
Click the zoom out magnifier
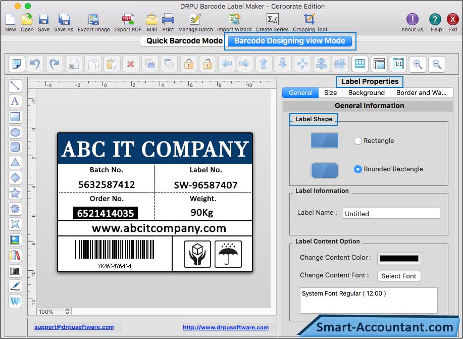point(437,64)
